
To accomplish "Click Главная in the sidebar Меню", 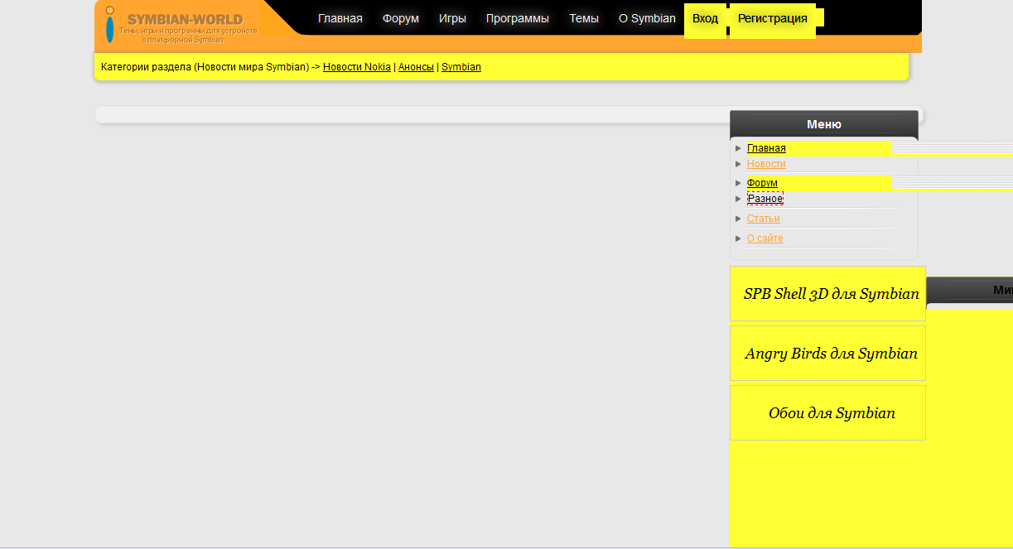I will [766, 148].
